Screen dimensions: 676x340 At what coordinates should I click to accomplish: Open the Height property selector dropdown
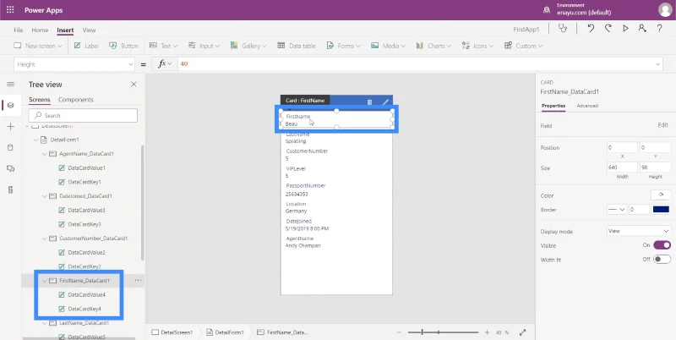74,64
